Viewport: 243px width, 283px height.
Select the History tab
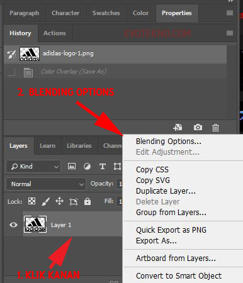[x=20, y=33]
